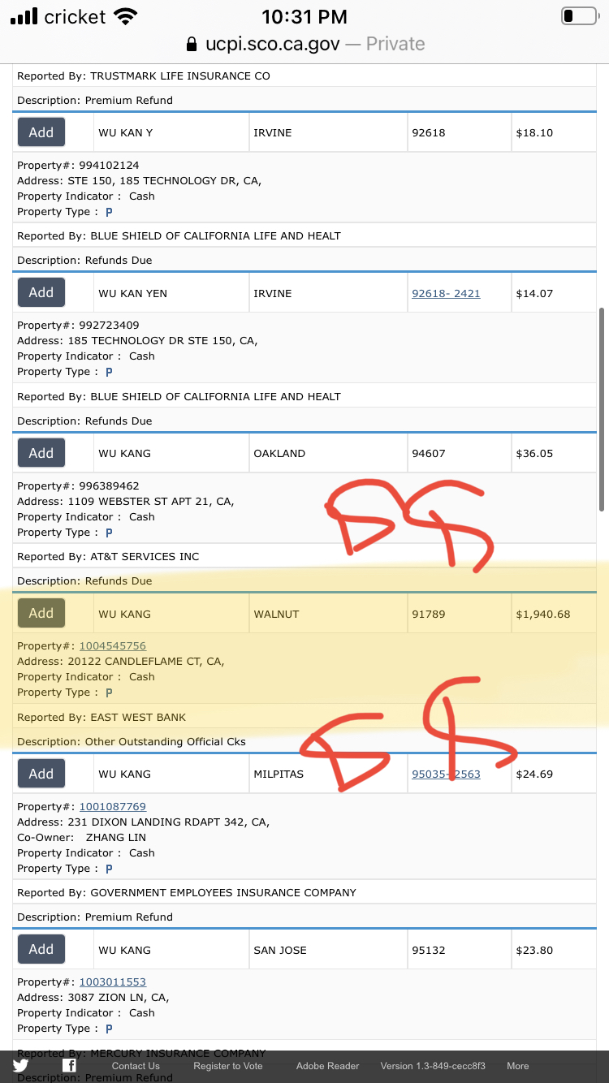Open Twitter icon in footer
Viewport: 609px width, 1083px height.
click(x=20, y=1066)
